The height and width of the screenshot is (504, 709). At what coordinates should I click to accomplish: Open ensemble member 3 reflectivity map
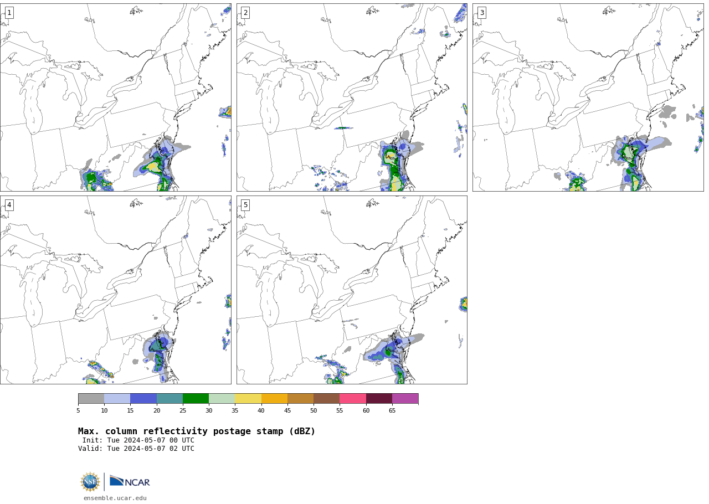click(x=588, y=97)
